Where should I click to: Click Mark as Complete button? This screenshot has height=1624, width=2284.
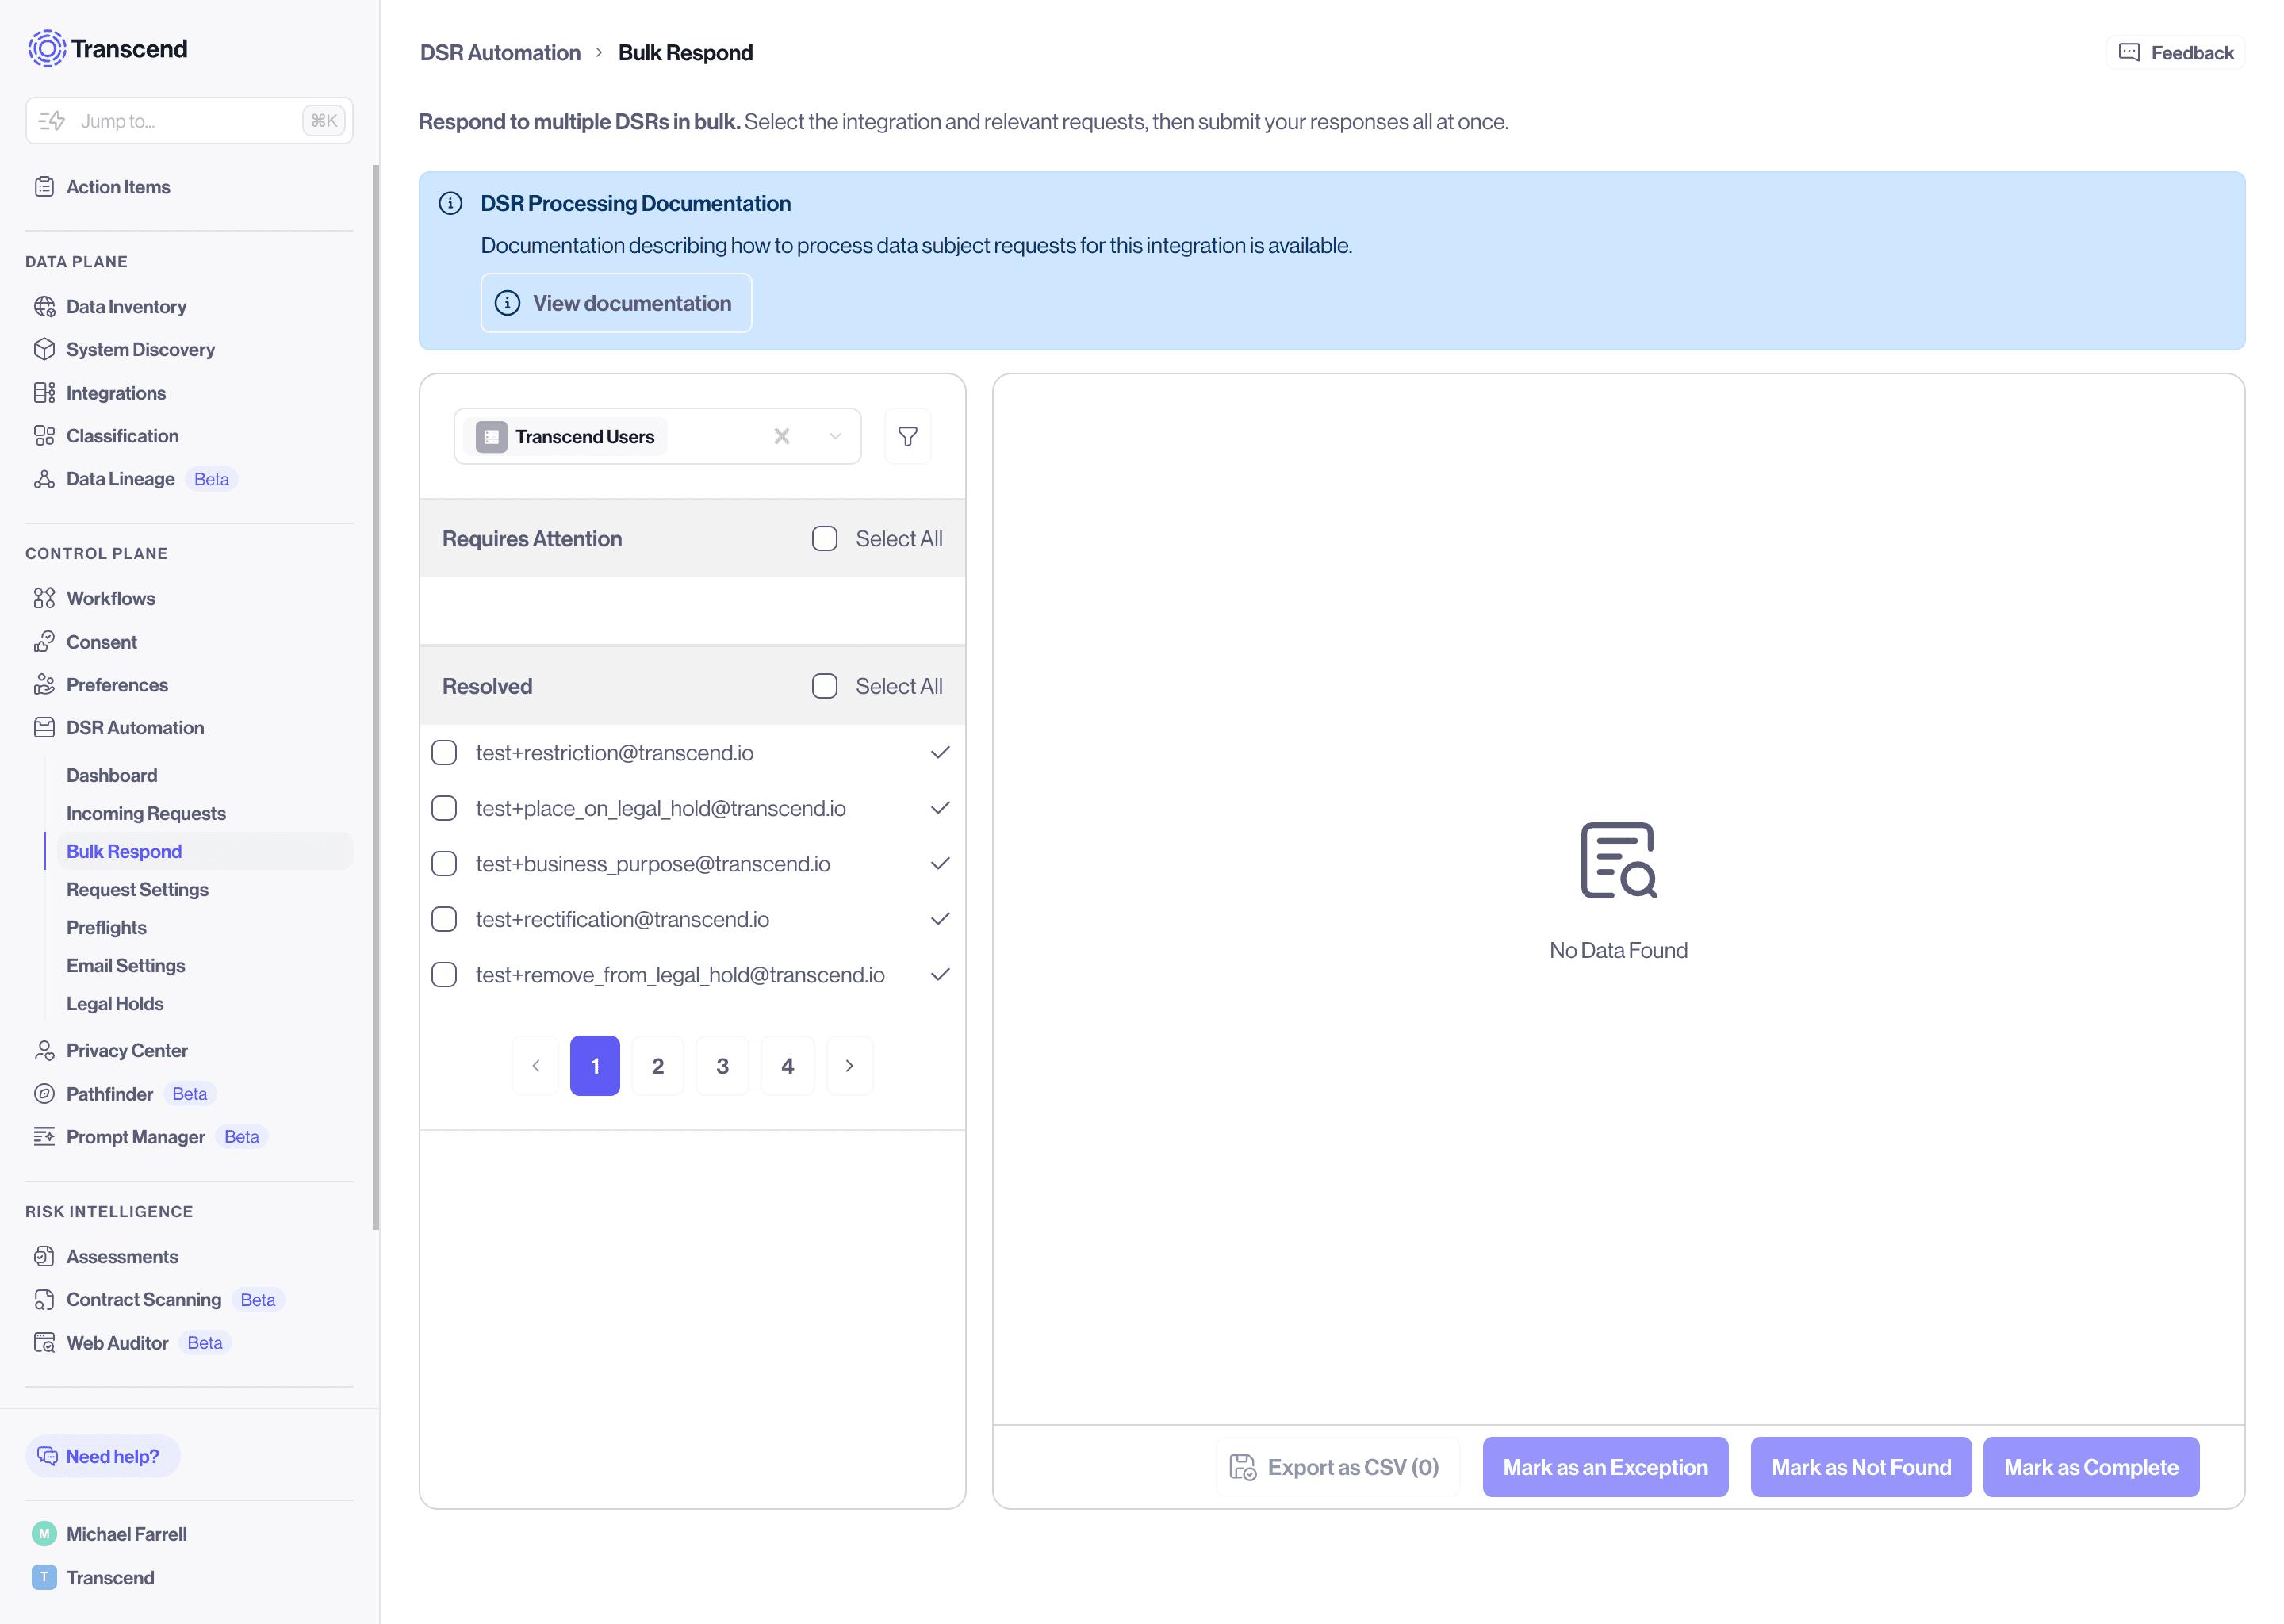2091,1467
